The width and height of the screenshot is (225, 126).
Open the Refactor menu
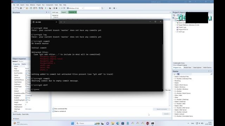[33, 5]
